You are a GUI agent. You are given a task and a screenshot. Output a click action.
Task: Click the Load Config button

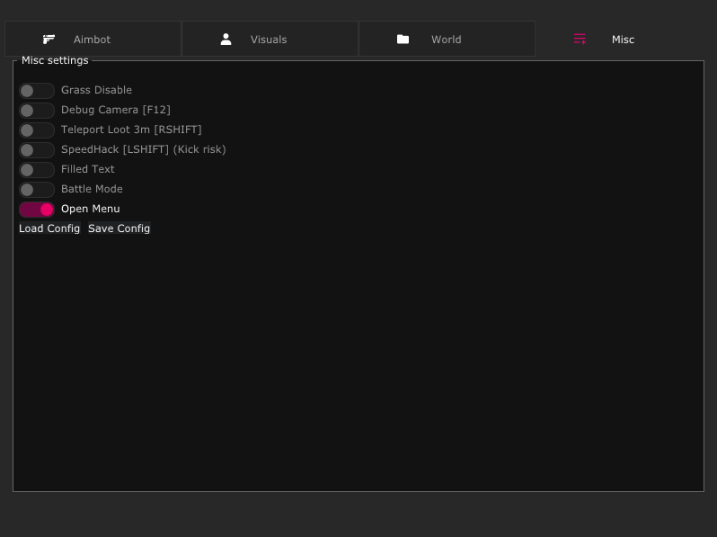(x=49, y=228)
